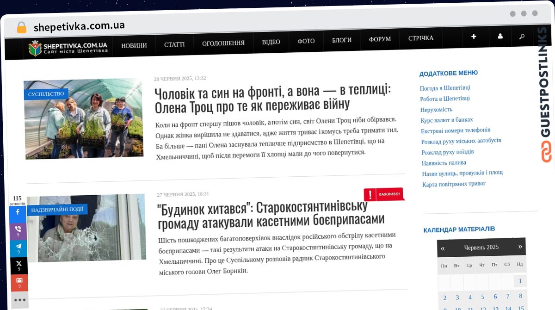This screenshot has height=310, width=555.
Task: Open Розклад руху міських автобусів link
Action: pyautogui.click(x=461, y=141)
